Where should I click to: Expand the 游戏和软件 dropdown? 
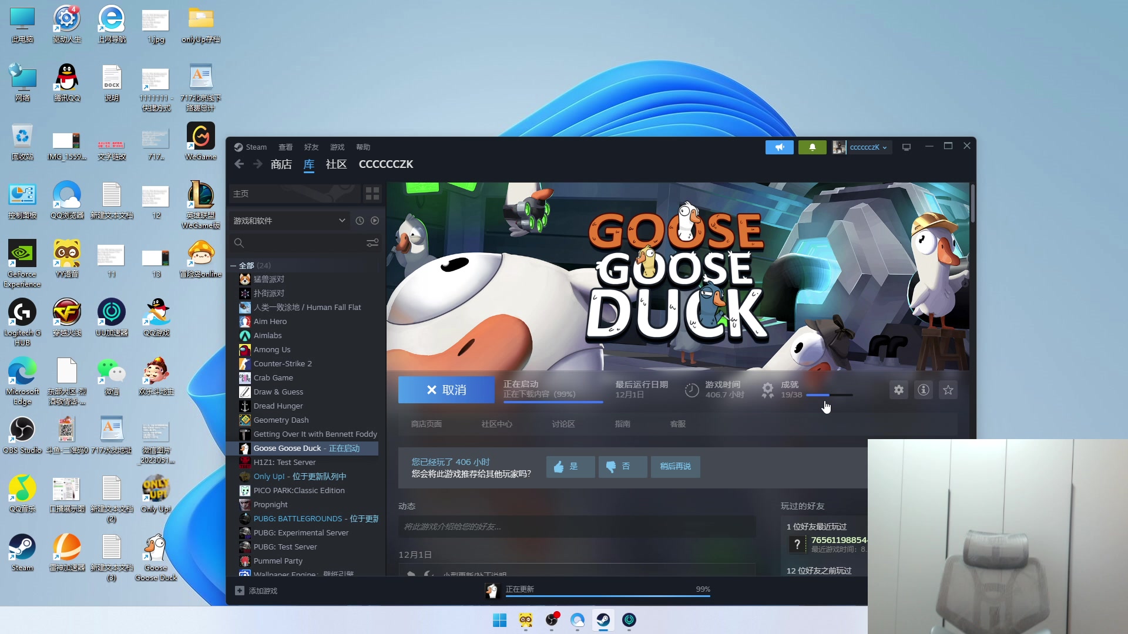click(x=341, y=221)
